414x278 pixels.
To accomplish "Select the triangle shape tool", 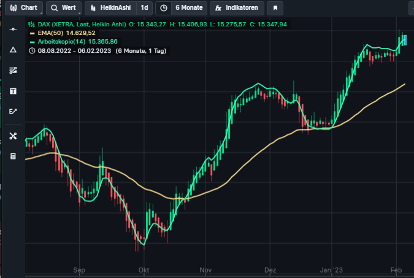I will pyautogui.click(x=13, y=50).
